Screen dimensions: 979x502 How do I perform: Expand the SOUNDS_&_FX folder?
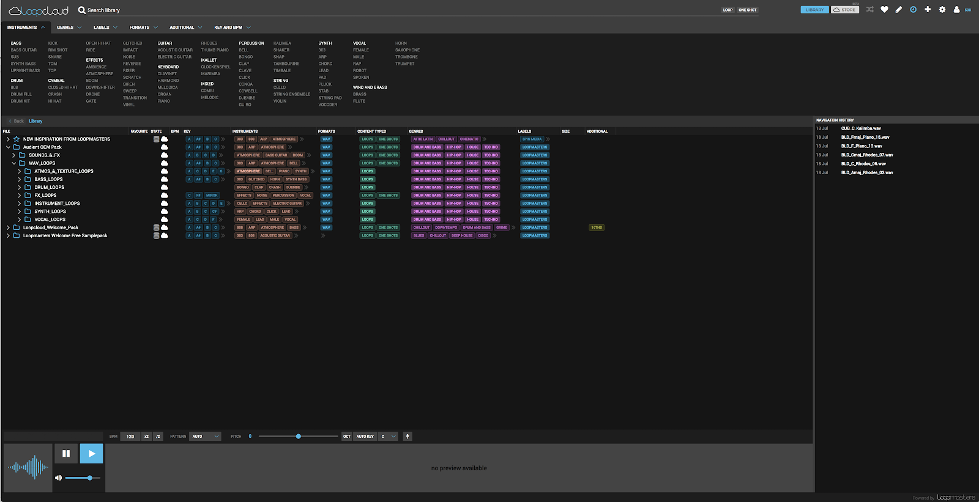click(13, 155)
